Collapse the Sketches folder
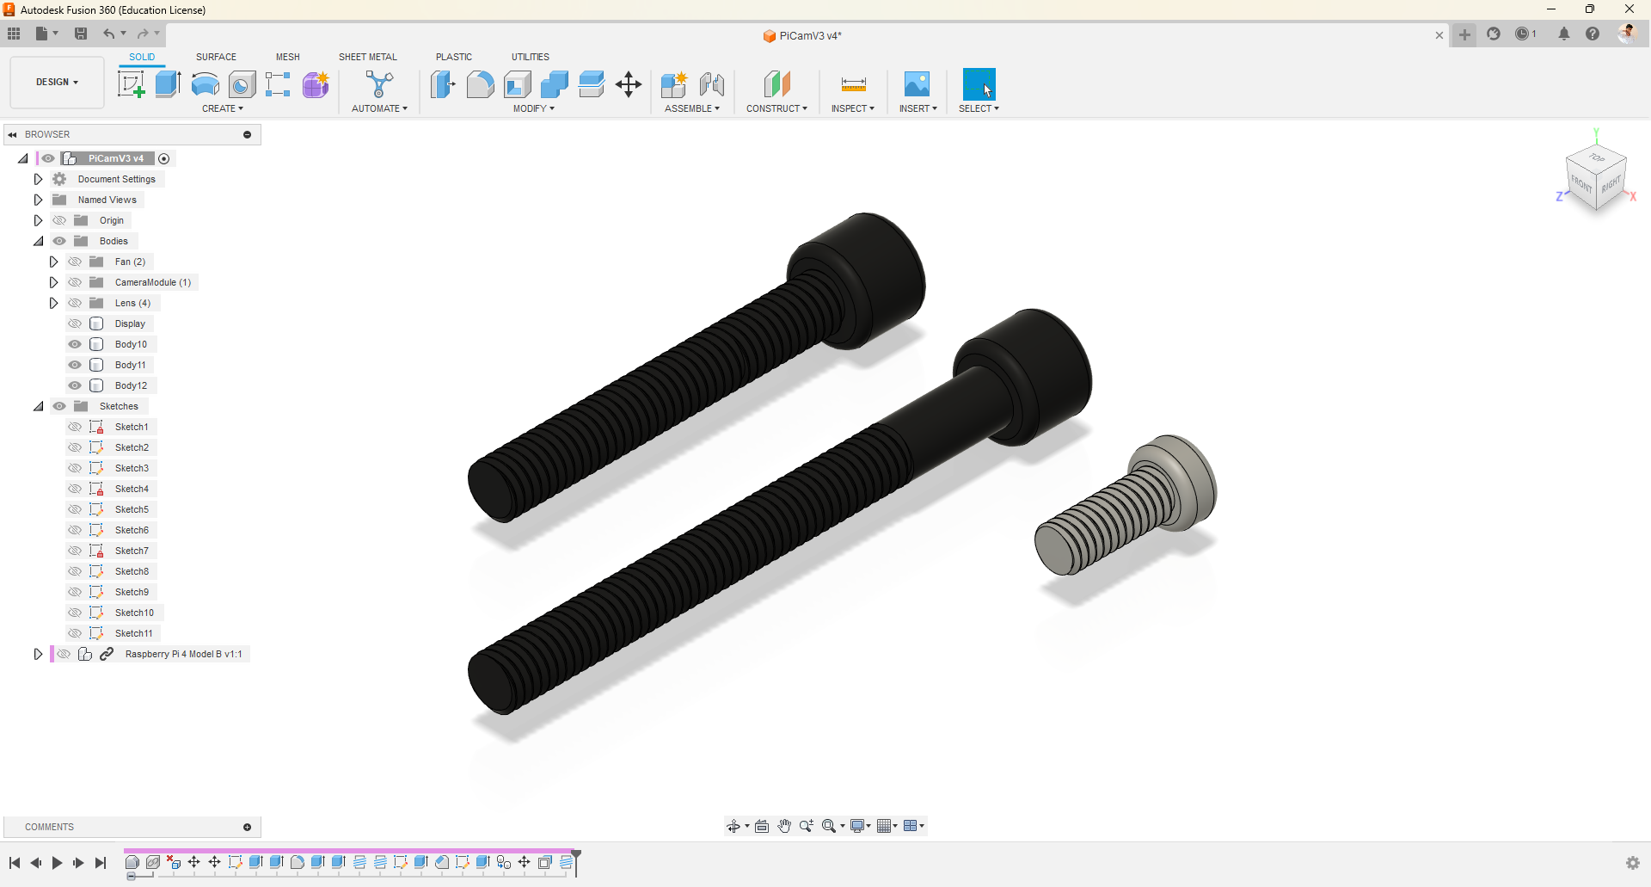 (x=38, y=406)
